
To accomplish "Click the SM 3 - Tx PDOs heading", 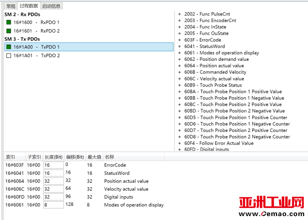I will coord(22,39).
